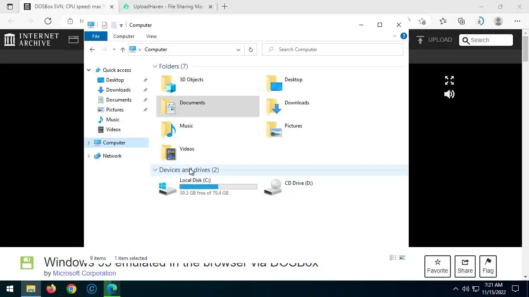
Task: Open Explorer help question mark icon
Action: click(404, 36)
